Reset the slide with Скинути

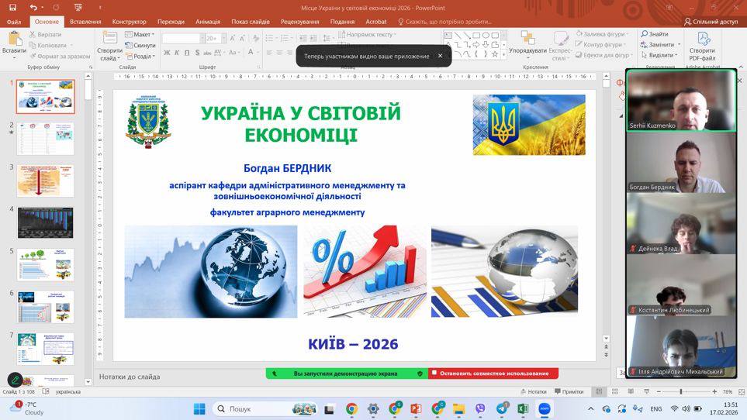[x=140, y=45]
